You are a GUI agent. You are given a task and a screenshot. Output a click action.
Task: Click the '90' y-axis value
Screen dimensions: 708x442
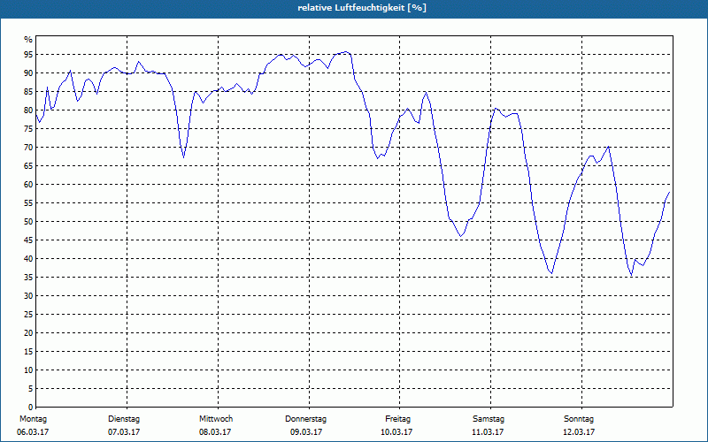(28, 73)
